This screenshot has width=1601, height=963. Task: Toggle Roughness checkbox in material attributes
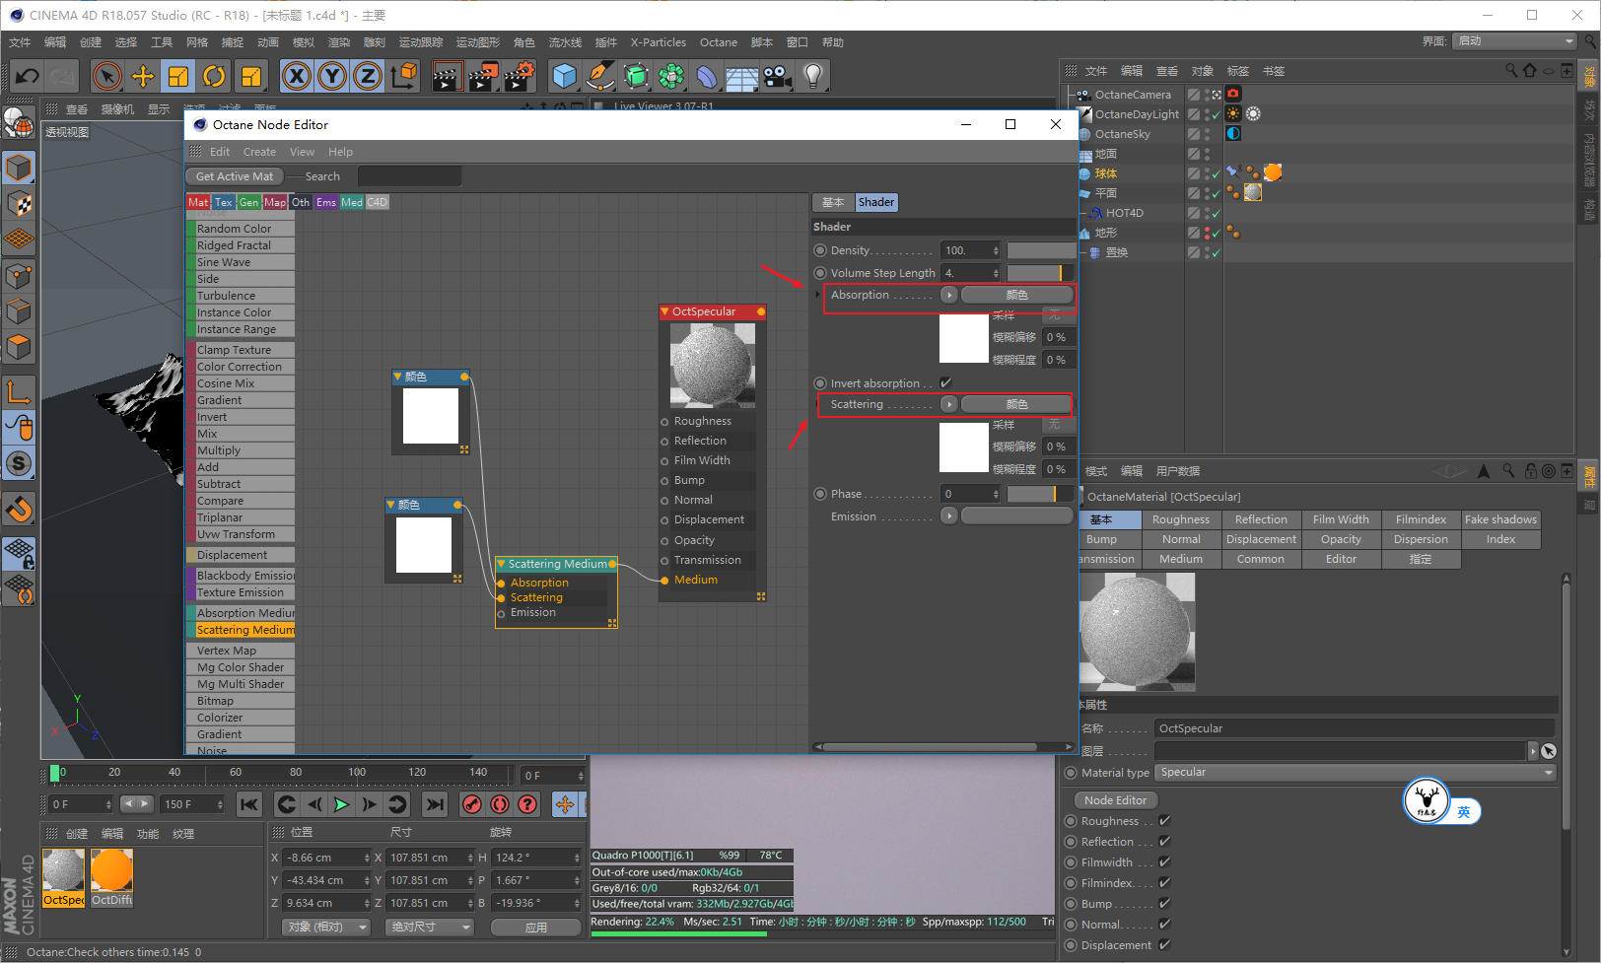coord(1164,820)
